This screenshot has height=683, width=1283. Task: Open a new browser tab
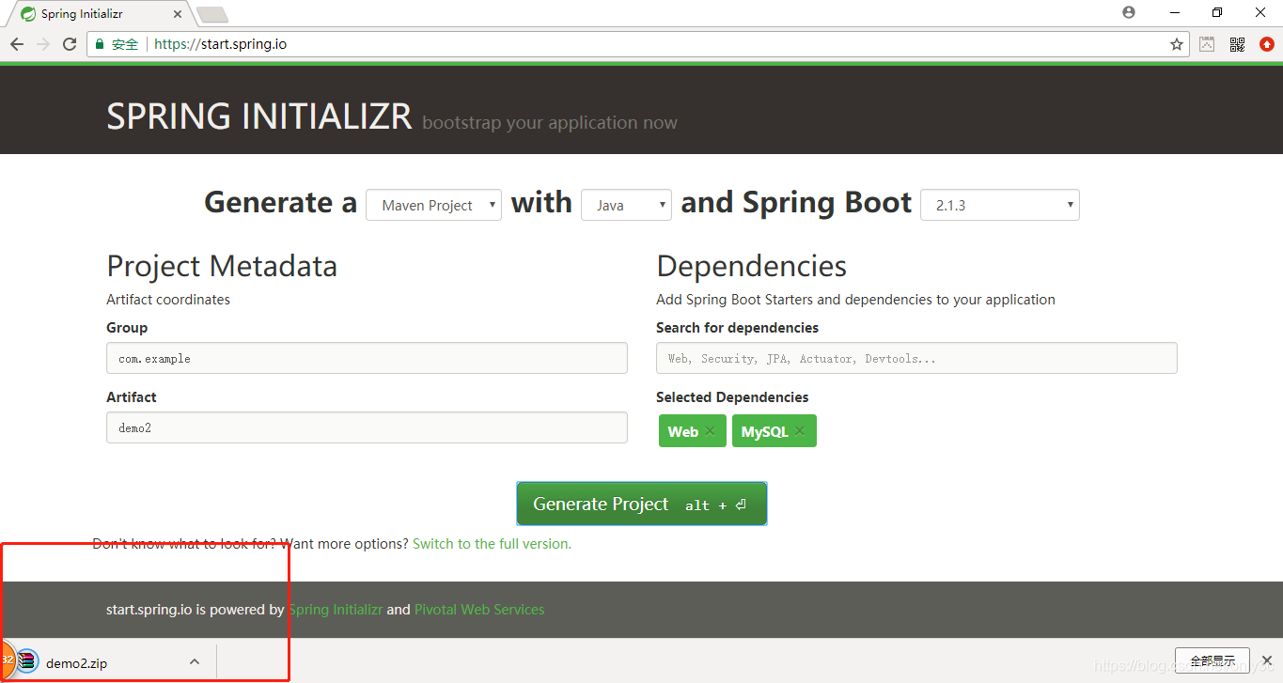coord(212,14)
